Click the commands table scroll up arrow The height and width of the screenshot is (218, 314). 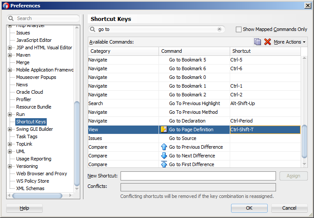(304, 58)
